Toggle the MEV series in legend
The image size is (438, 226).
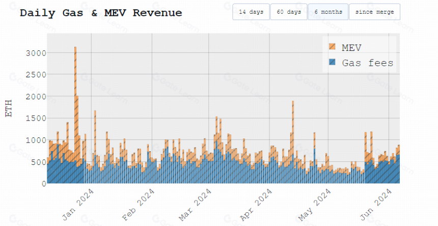click(345, 47)
